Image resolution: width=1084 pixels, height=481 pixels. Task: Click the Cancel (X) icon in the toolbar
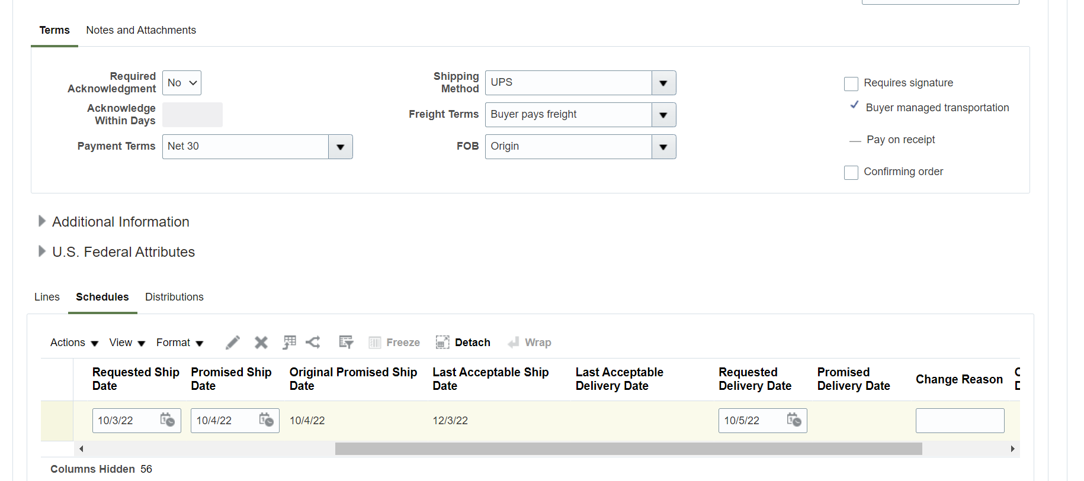click(261, 342)
